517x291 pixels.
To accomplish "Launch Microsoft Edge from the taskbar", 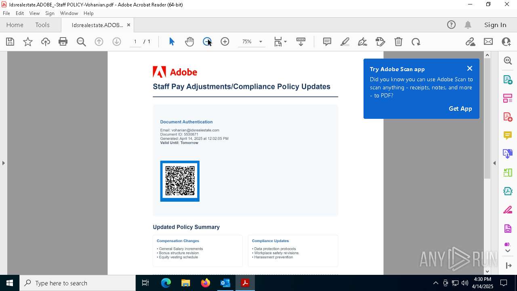I will (166, 283).
